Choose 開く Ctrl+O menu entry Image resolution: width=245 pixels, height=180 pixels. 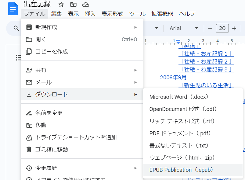coord(82,40)
